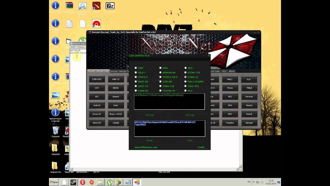Viewport: 330px width, 186px height.
Task: Open the Blofish tool button
Action: coord(116,88)
